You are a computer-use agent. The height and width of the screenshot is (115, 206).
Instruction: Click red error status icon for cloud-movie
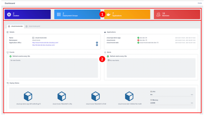click(138, 40)
